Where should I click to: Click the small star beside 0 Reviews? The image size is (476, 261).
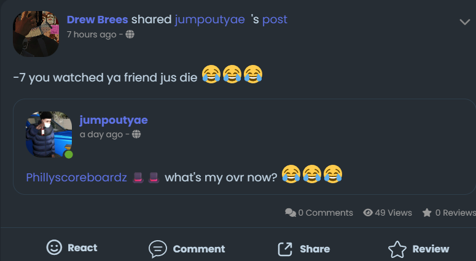click(x=427, y=213)
